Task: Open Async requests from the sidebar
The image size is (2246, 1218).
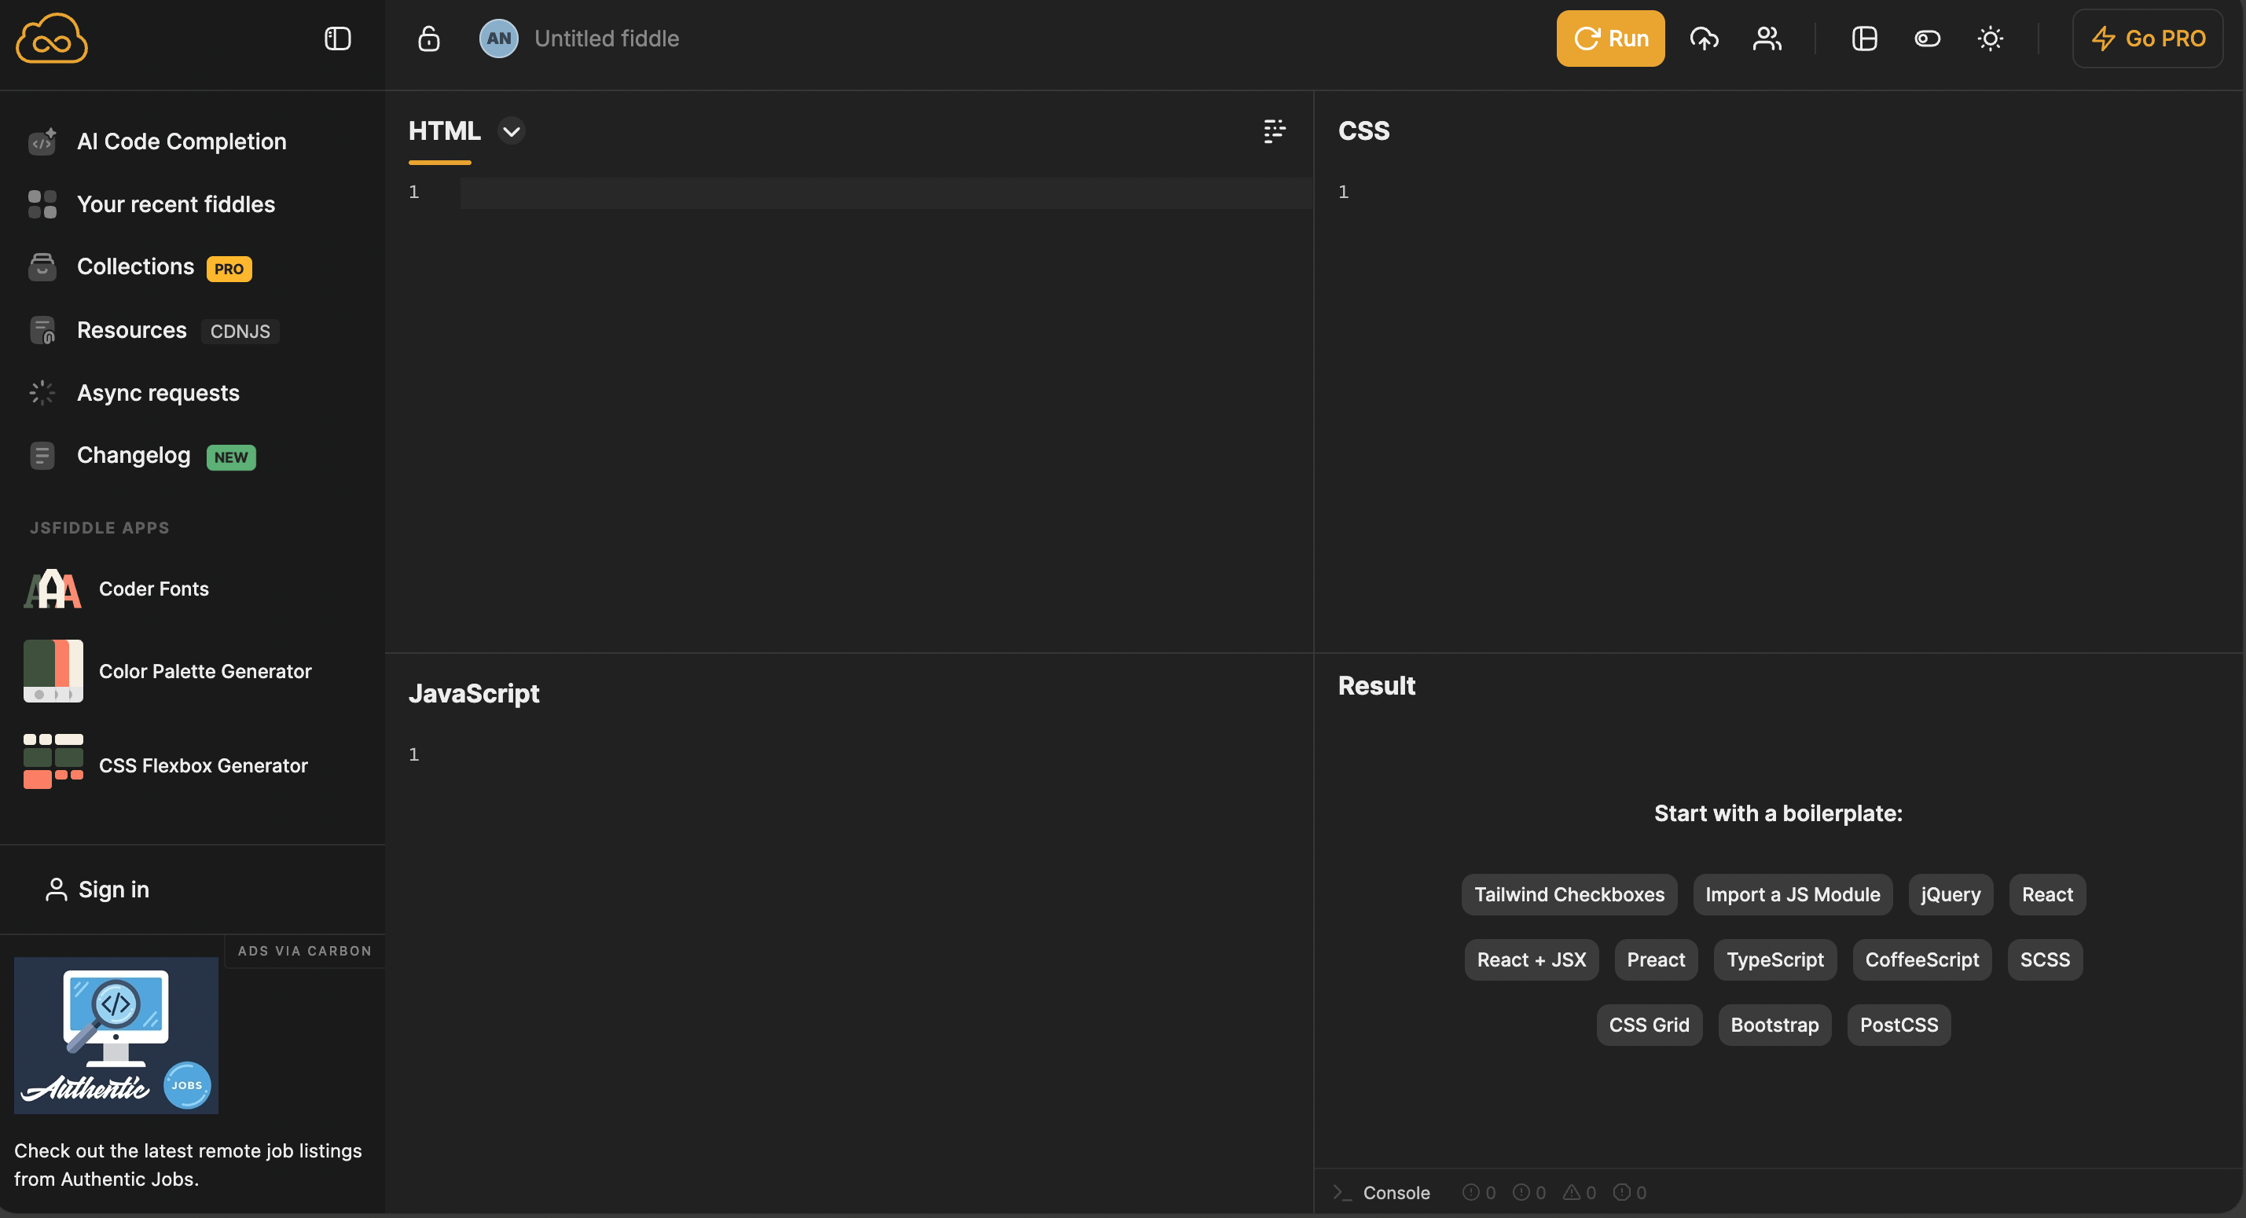Action: 157,392
